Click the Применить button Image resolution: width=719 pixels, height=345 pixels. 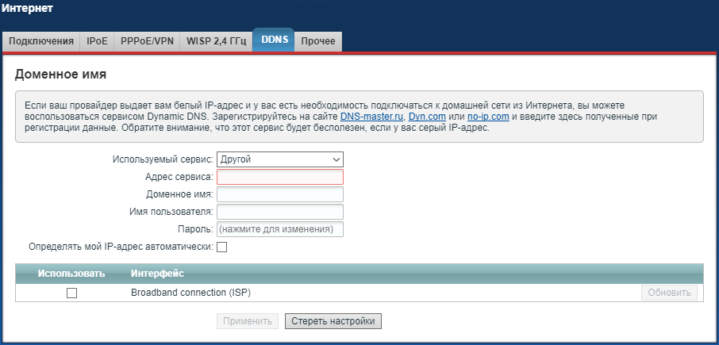pyautogui.click(x=247, y=321)
